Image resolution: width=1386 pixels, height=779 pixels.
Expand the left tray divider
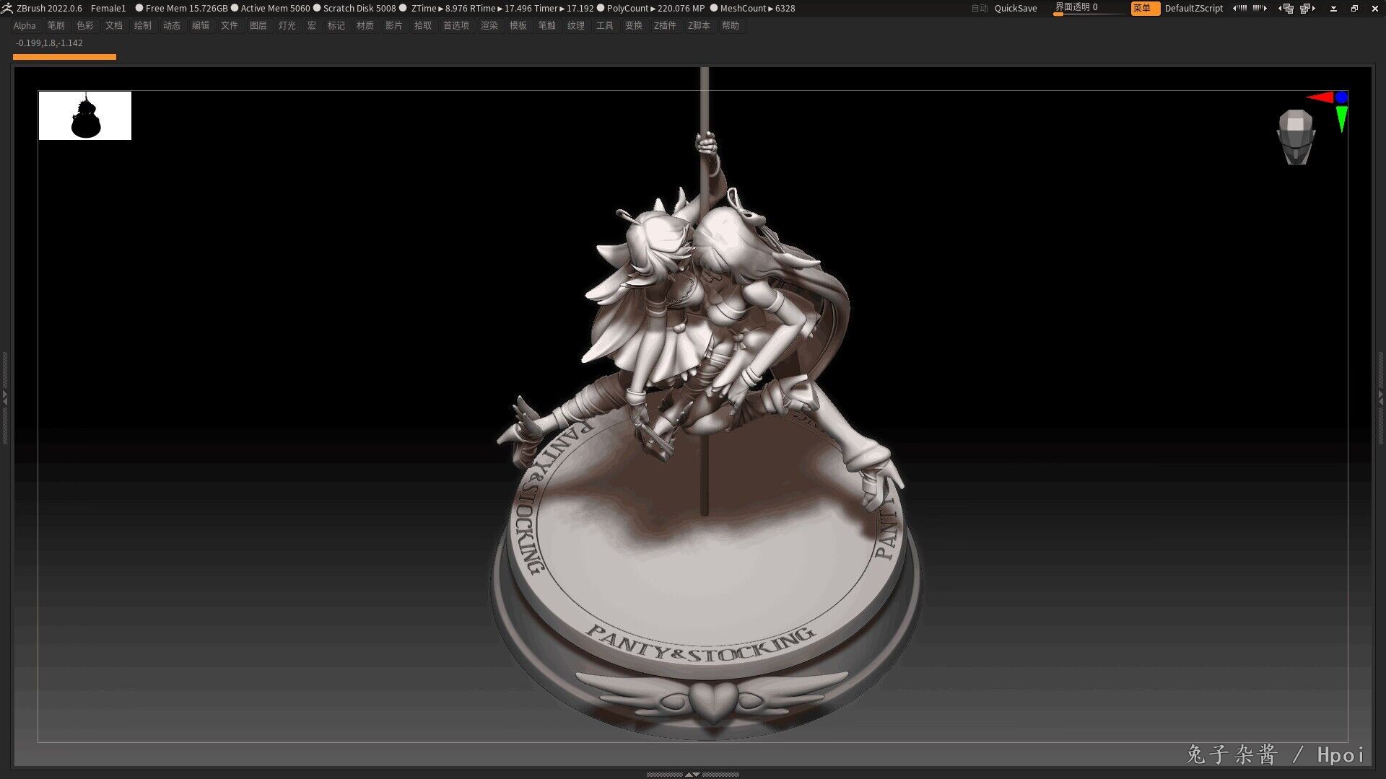(4, 396)
